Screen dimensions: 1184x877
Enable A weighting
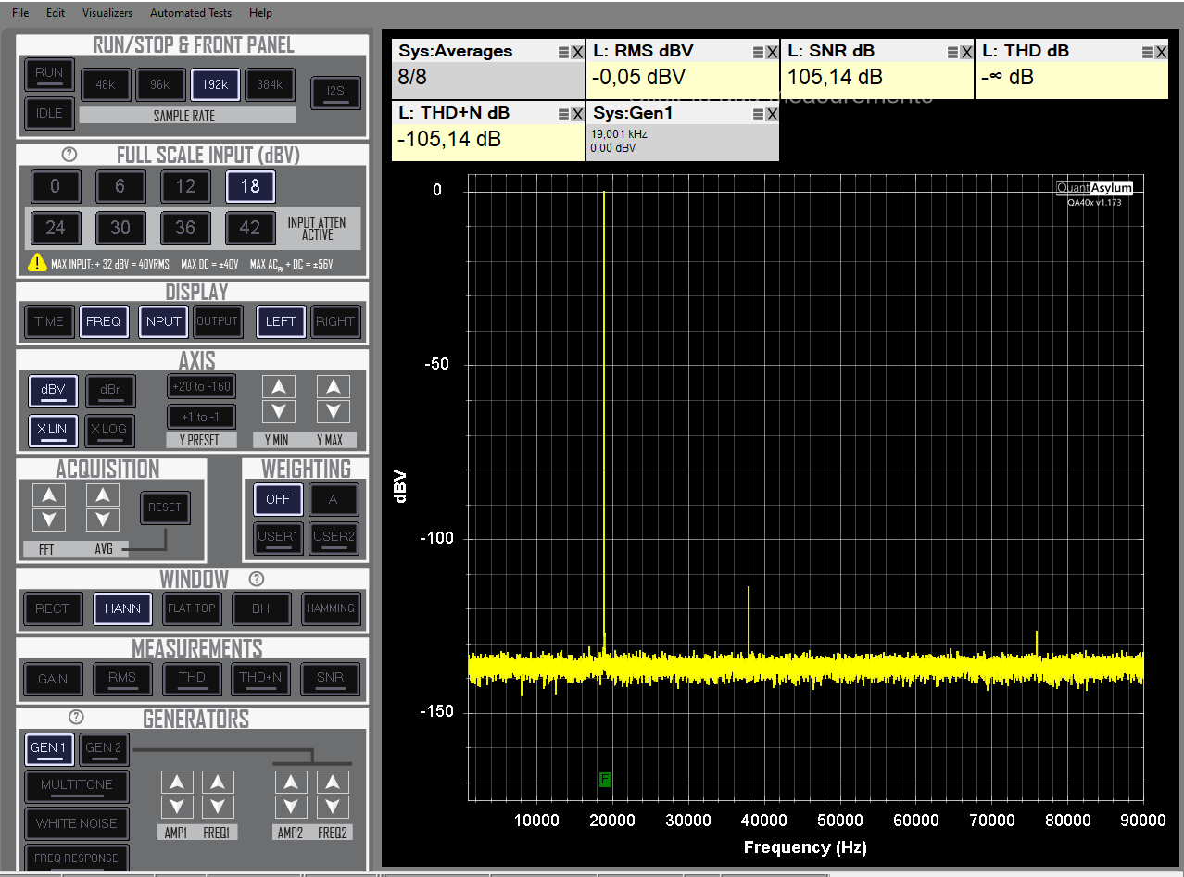pos(334,499)
